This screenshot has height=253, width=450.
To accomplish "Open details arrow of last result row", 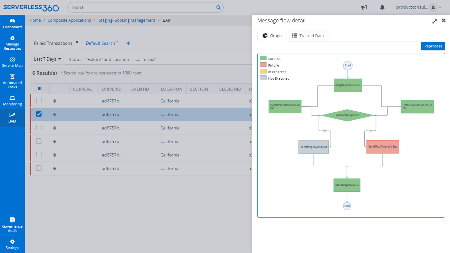I will [x=54, y=168].
